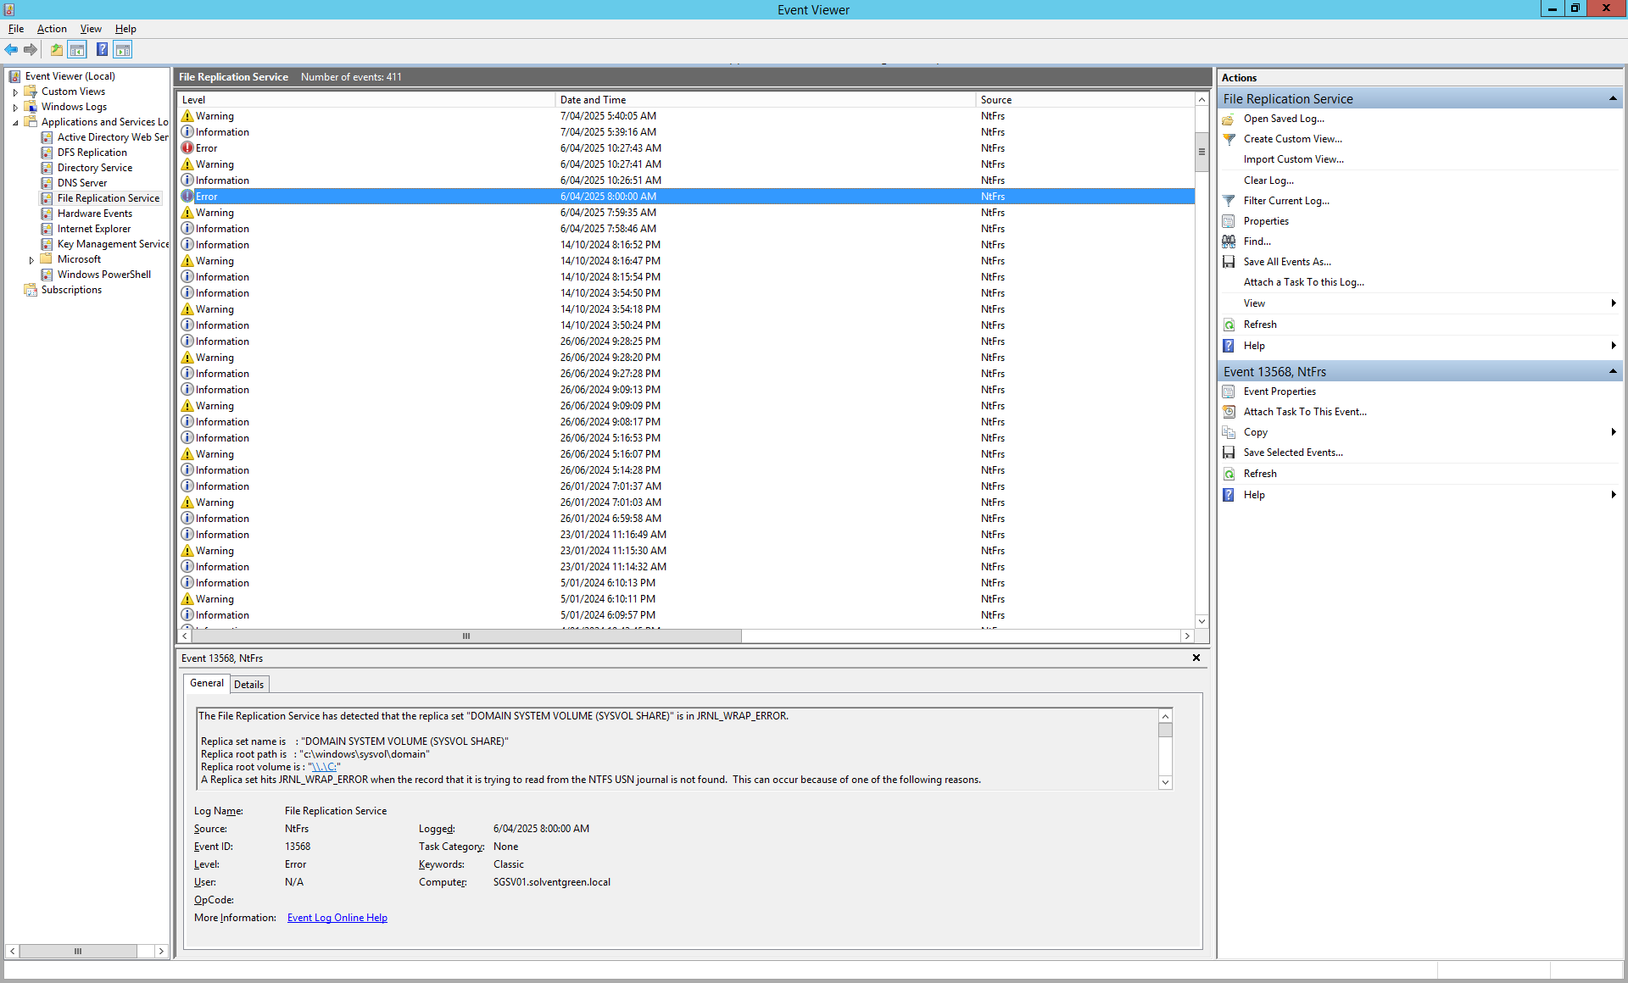Open the Action menu
Screen dimensions: 1628x983
[52, 29]
